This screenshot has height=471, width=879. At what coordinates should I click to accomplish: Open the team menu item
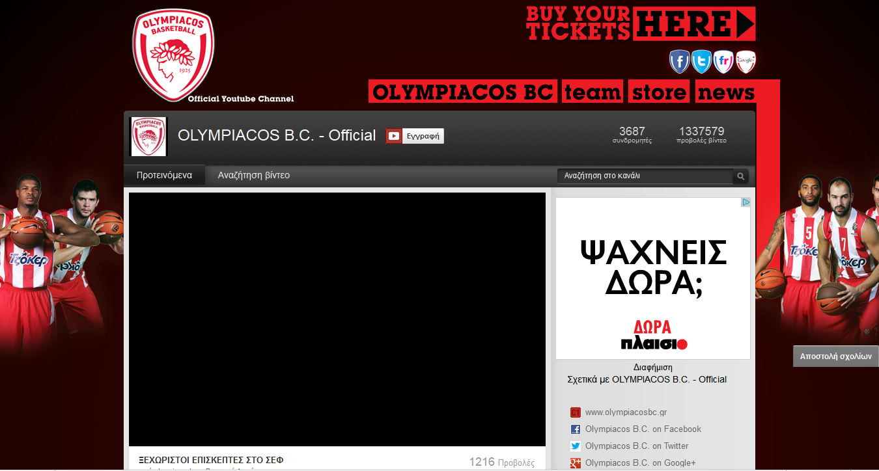pyautogui.click(x=593, y=92)
